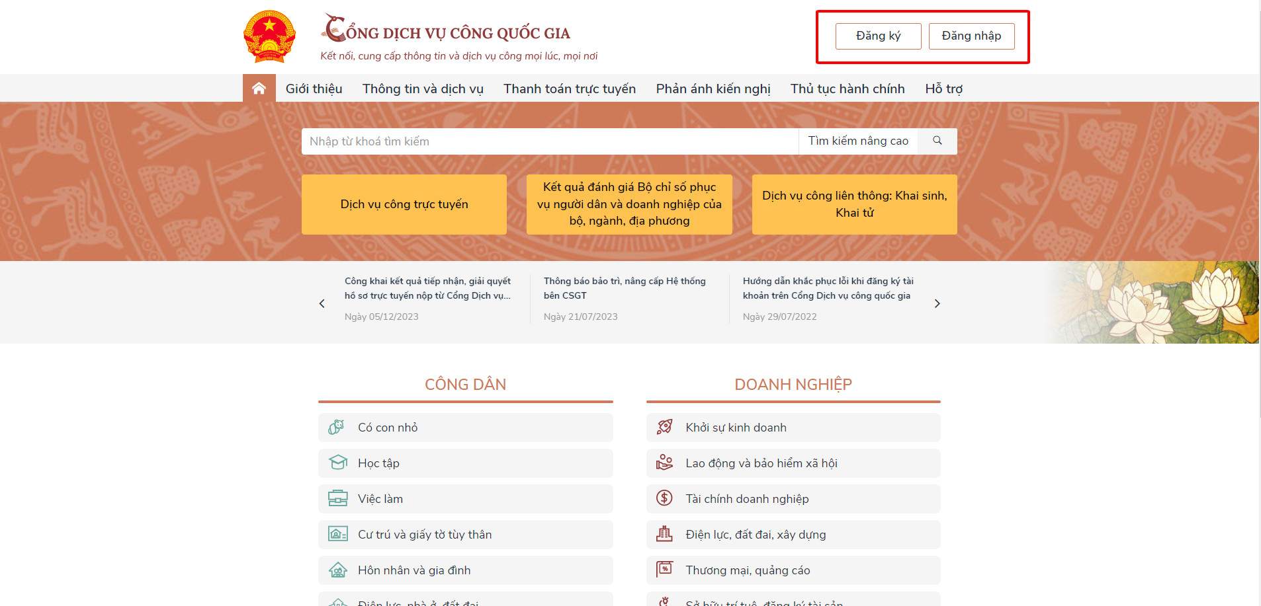This screenshot has height=606, width=1261.
Task: Click date Ngày 05/12/2023
Action: [382, 317]
